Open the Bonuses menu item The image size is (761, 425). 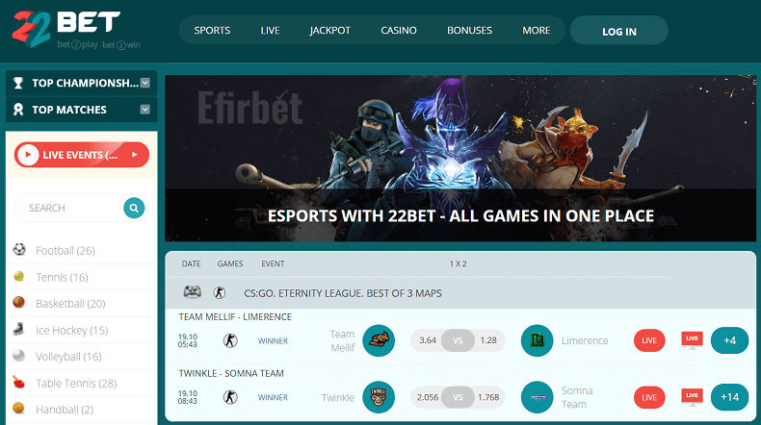pos(469,30)
